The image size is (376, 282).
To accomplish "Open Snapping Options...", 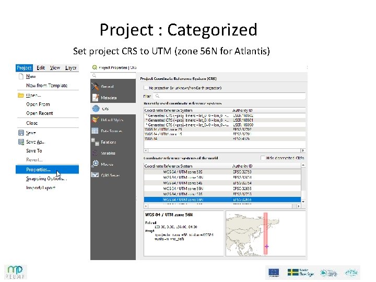I will [x=46, y=179].
